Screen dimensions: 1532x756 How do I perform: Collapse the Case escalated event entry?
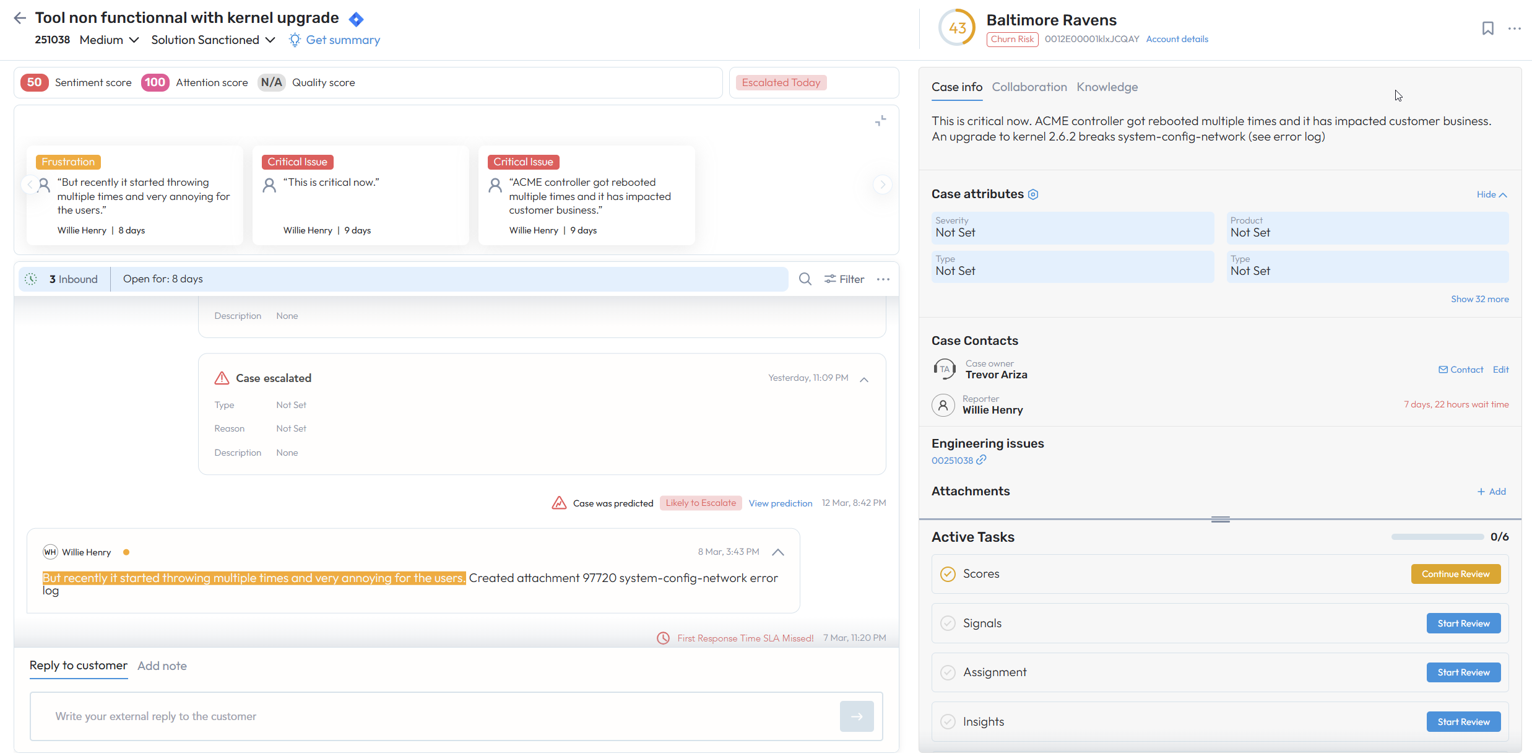[864, 379]
